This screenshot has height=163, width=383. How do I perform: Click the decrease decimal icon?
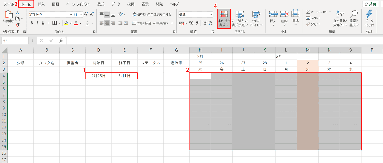pos(210,23)
